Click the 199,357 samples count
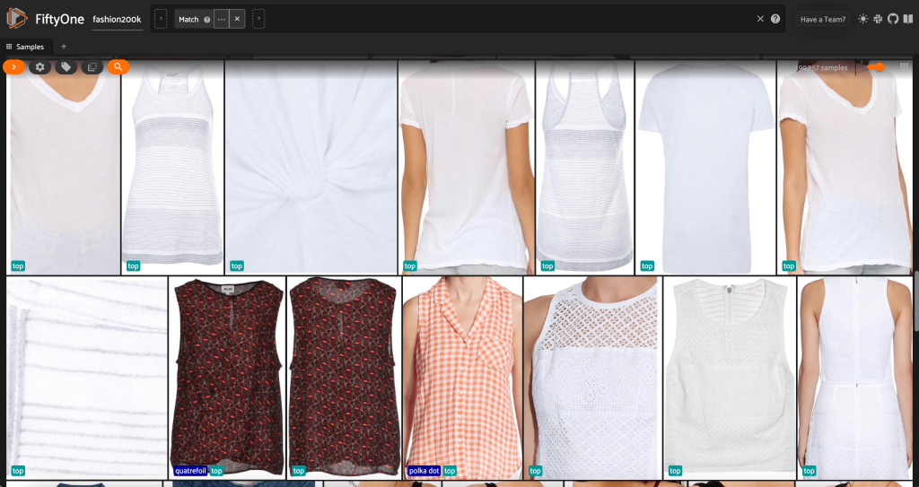This screenshot has height=487, width=919. 822,68
